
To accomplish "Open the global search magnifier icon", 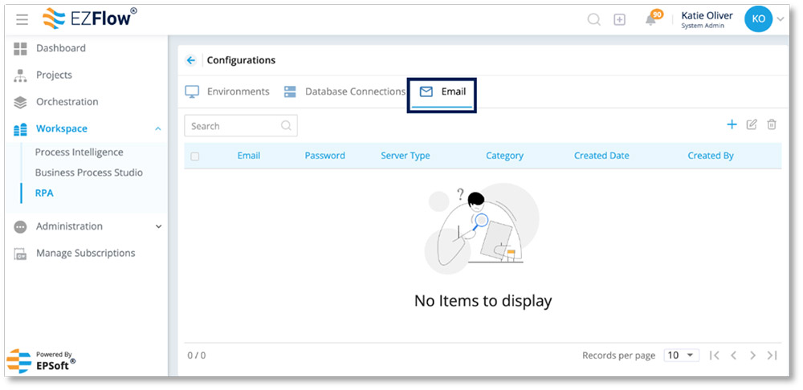I will coord(593,19).
